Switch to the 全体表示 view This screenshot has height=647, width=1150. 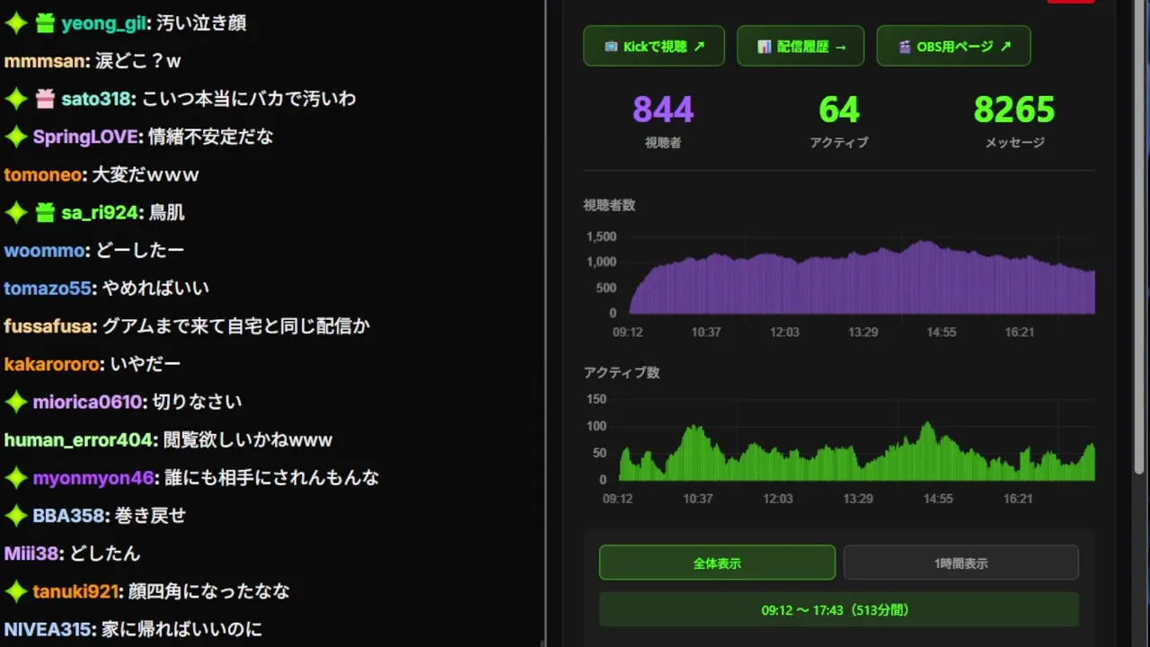717,563
